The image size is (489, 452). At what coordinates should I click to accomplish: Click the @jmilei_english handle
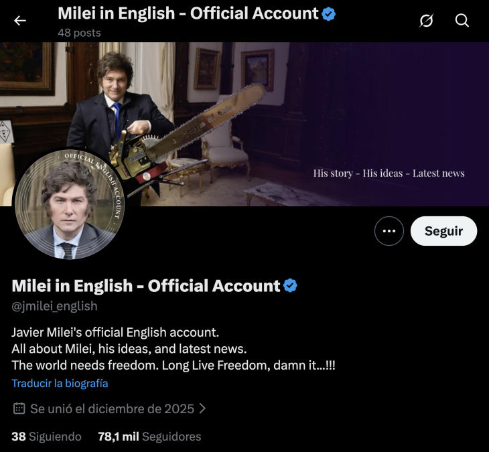click(54, 306)
